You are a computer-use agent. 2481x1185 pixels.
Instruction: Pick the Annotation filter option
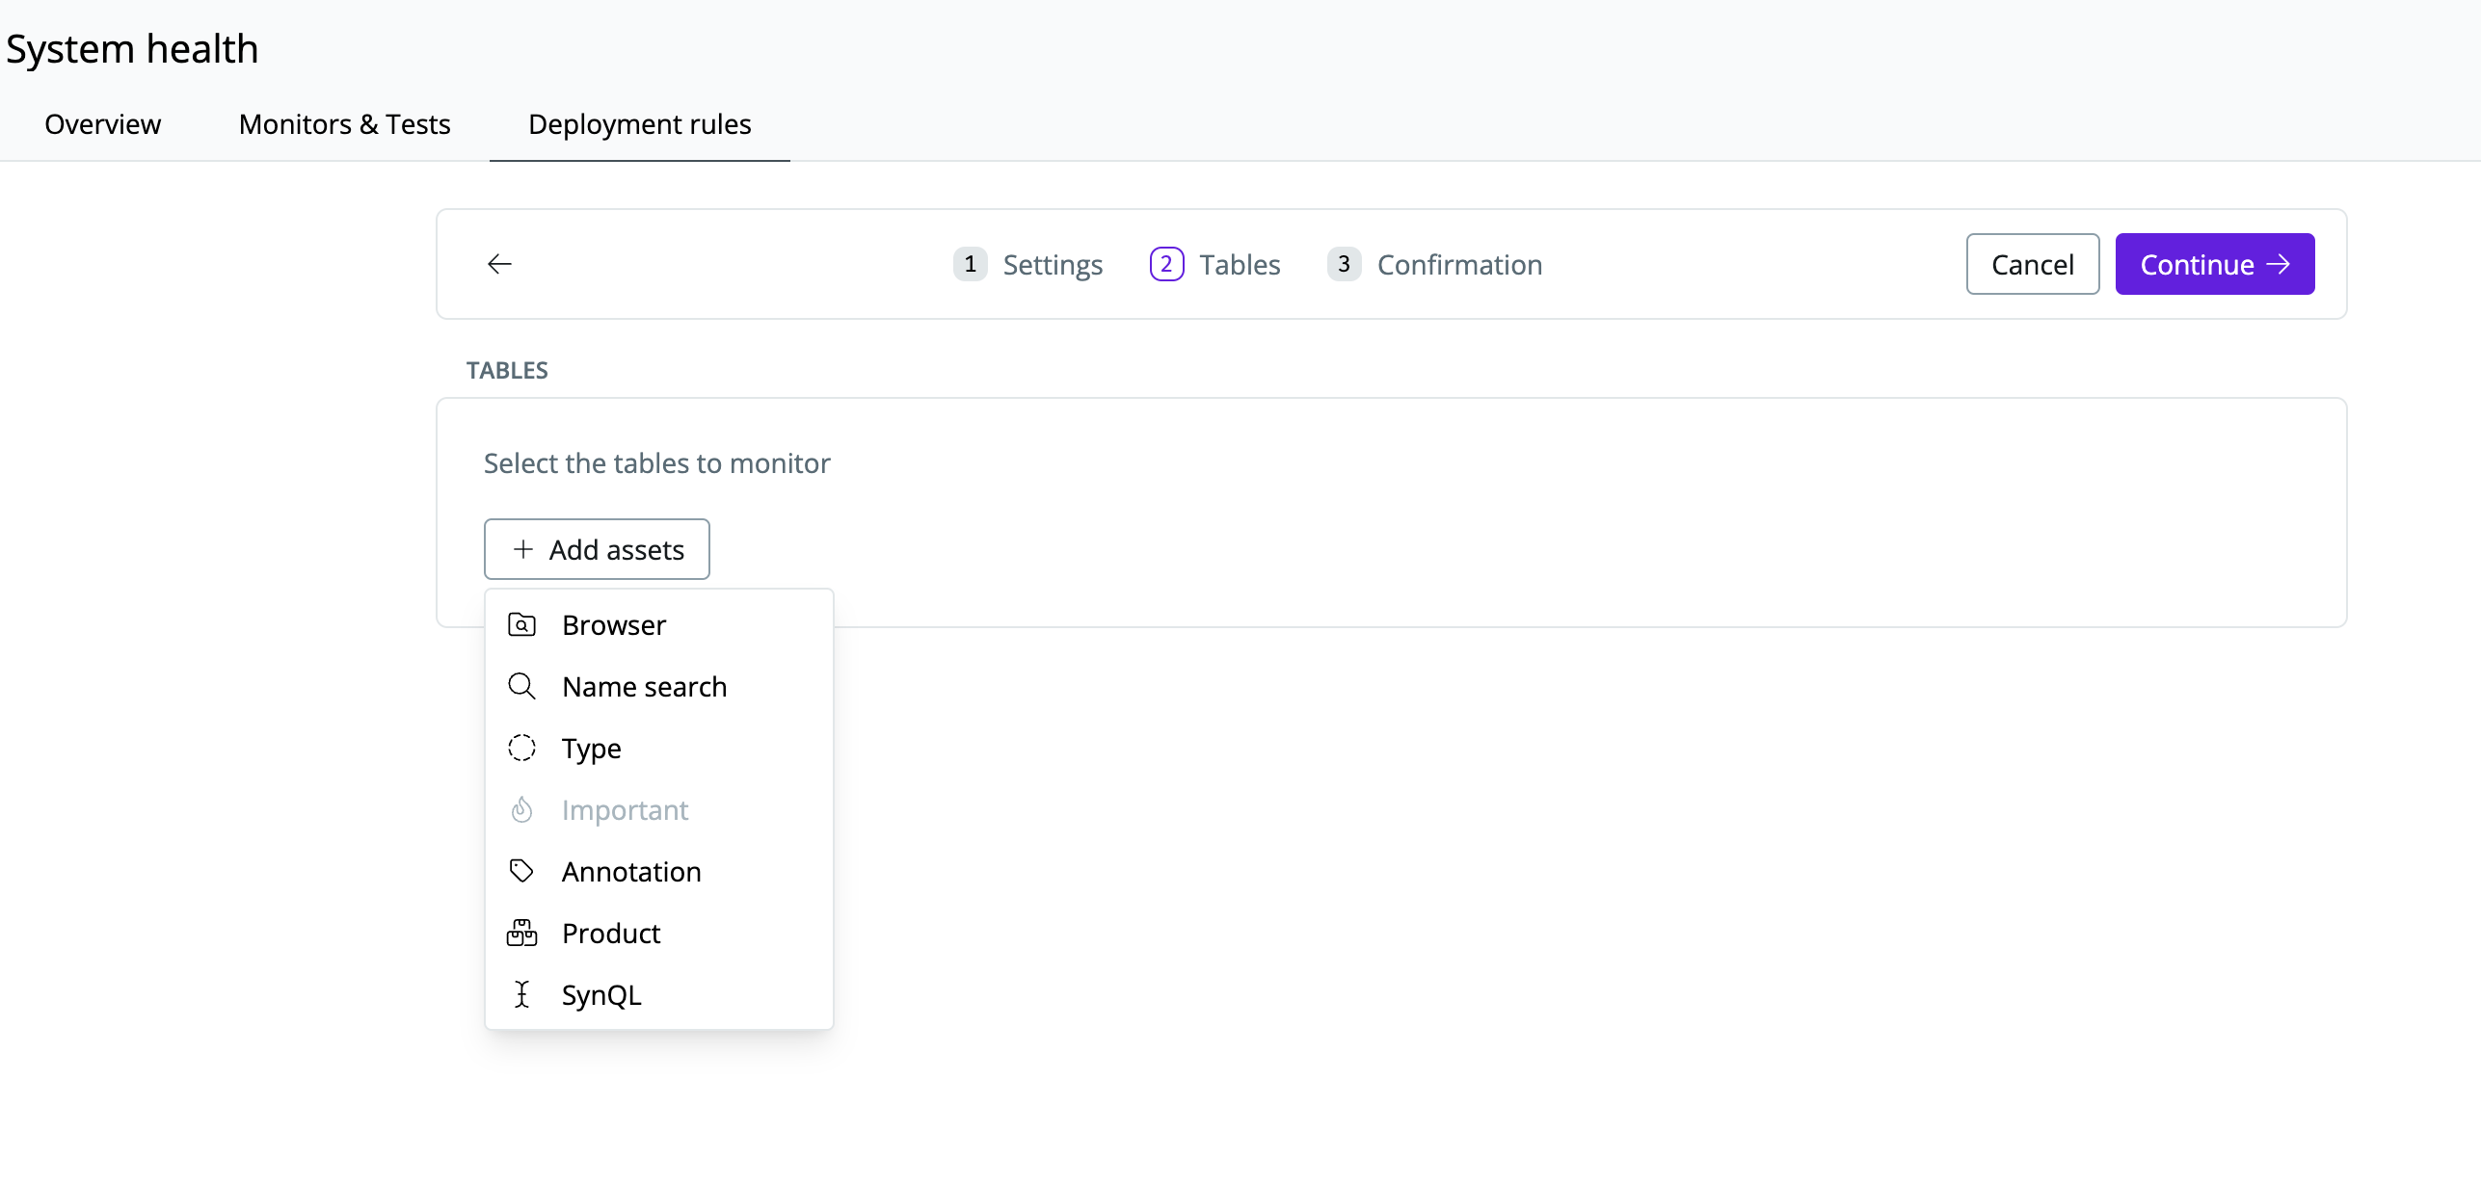pyautogui.click(x=631, y=872)
